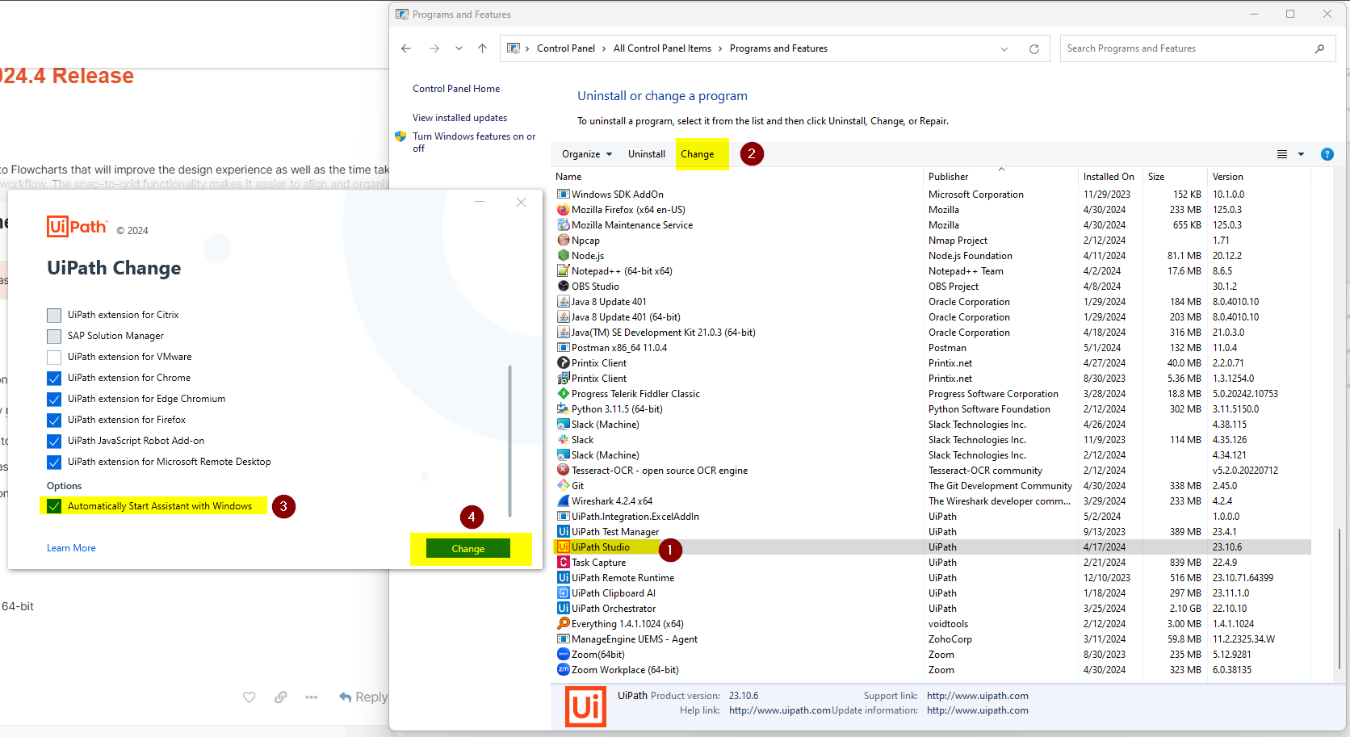Click the forum post like heart icon

[249, 697]
